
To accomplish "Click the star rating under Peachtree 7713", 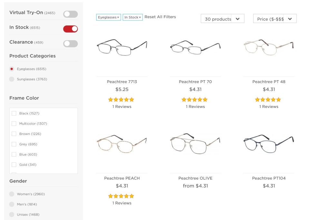I will (x=121, y=99).
